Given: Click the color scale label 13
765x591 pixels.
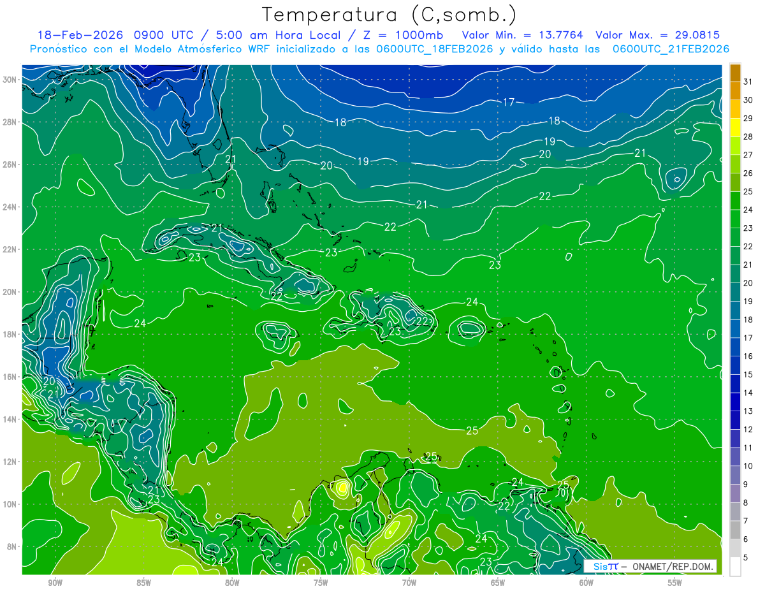Looking at the screenshot, I should pyautogui.click(x=748, y=411).
